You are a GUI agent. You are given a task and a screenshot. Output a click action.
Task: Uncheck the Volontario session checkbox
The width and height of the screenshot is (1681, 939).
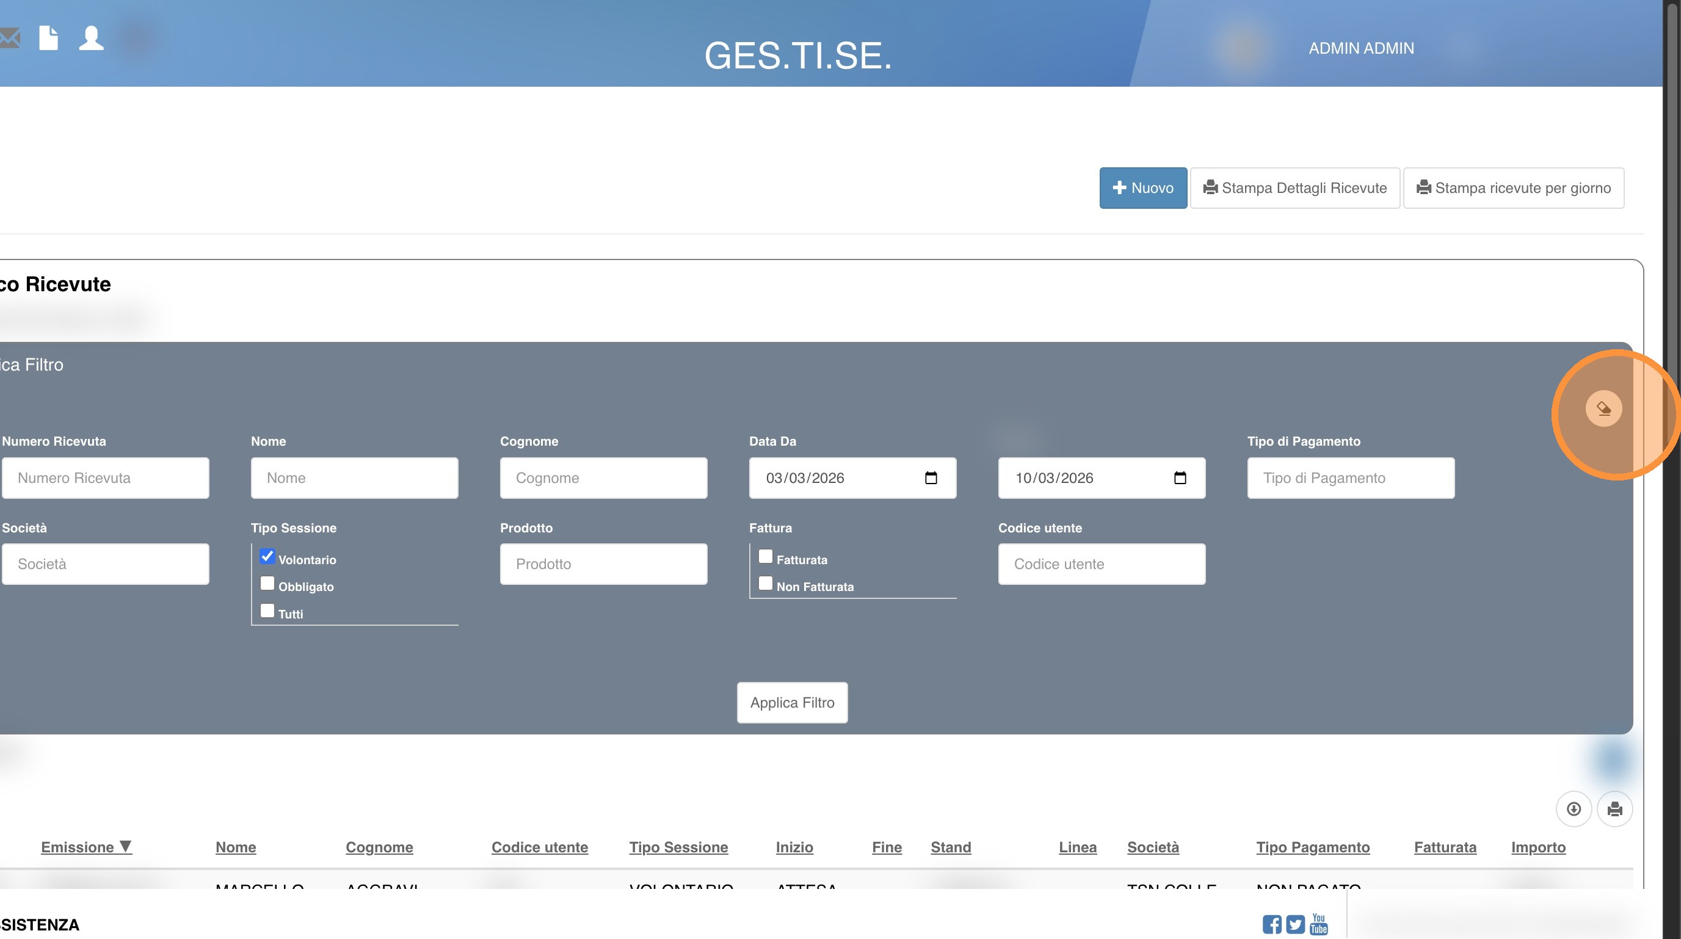267,557
